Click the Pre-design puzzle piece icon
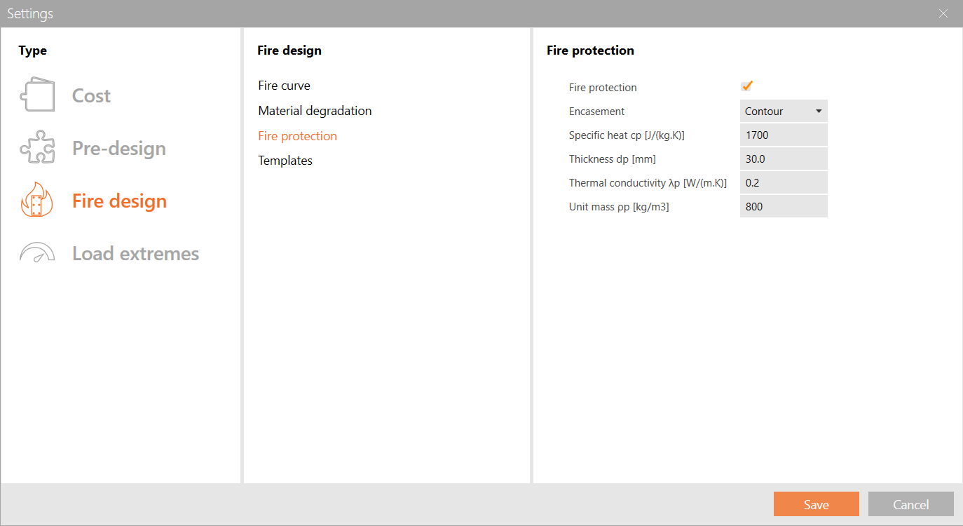 click(37, 147)
